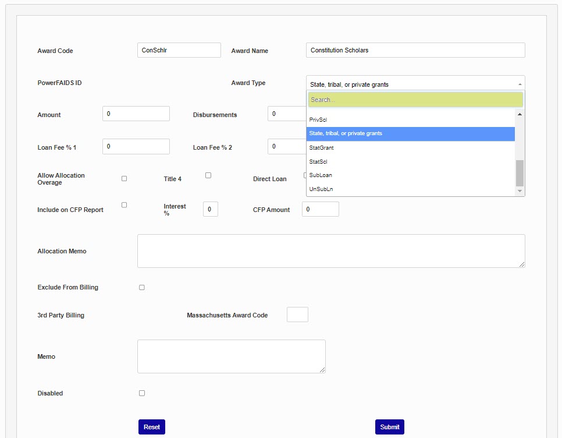Click the Award Code input field
562x438 pixels.
point(179,50)
